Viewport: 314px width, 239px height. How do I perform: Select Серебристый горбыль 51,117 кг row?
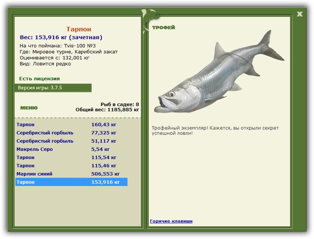(x=71, y=141)
